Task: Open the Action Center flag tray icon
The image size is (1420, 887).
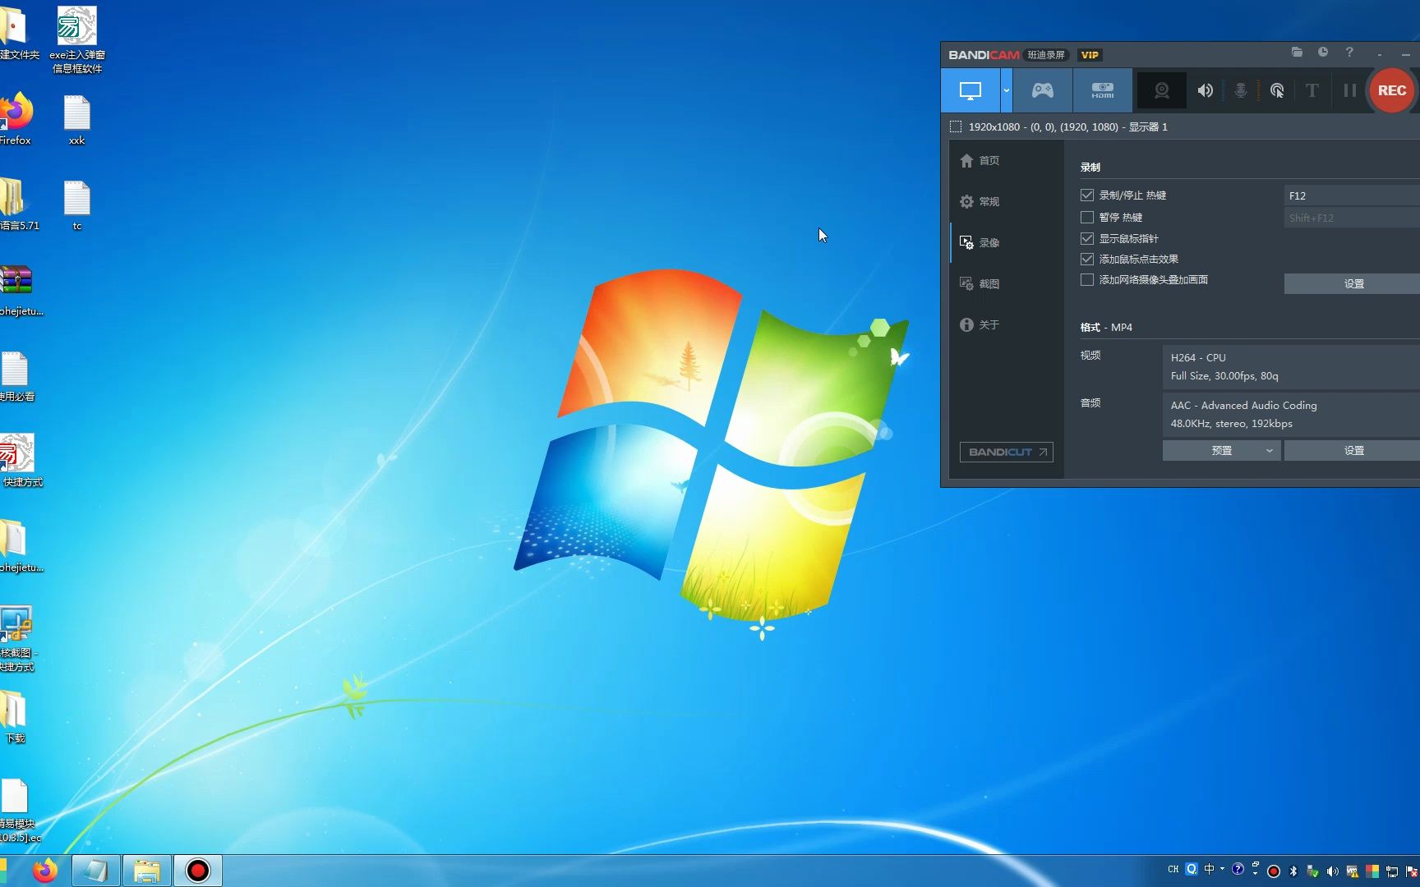Action: tap(1412, 871)
